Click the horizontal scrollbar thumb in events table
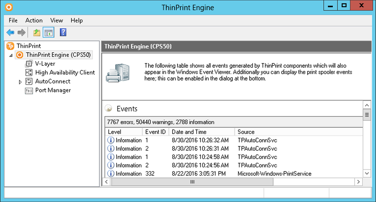This screenshot has width=376, height=202. 192,182
